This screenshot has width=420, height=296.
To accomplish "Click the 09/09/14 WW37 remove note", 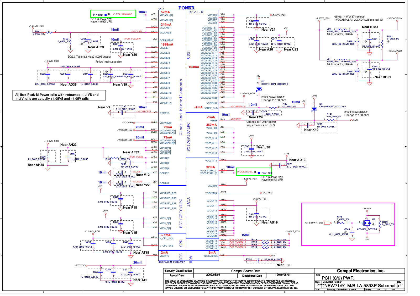I will coord(349,17).
